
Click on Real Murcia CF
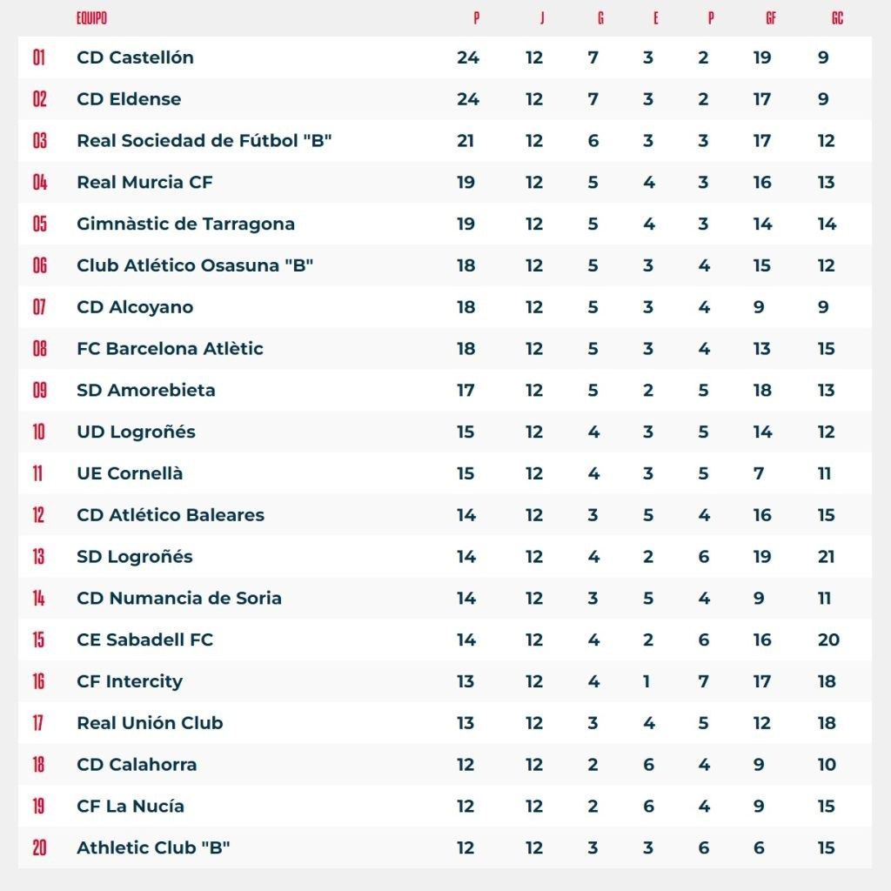144,183
